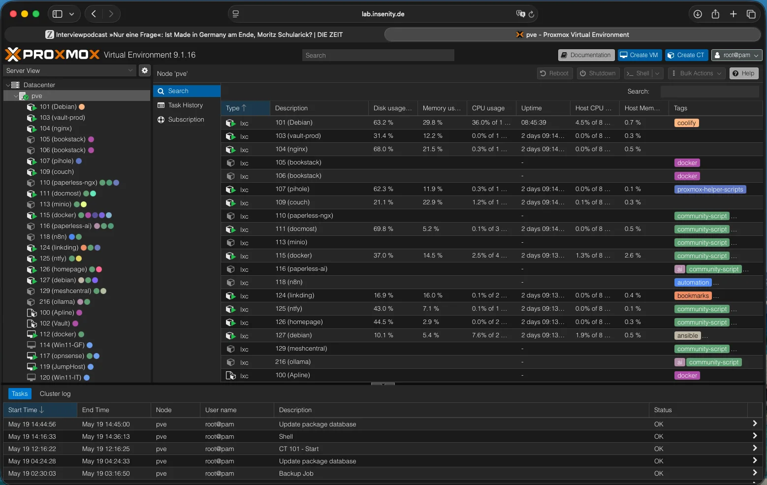The width and height of the screenshot is (767, 485).
Task: Click the Task History list icon
Action: [161, 105]
